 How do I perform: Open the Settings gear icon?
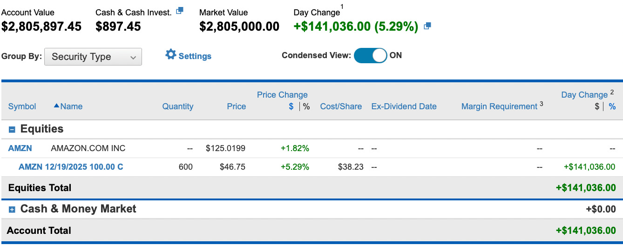click(x=171, y=55)
